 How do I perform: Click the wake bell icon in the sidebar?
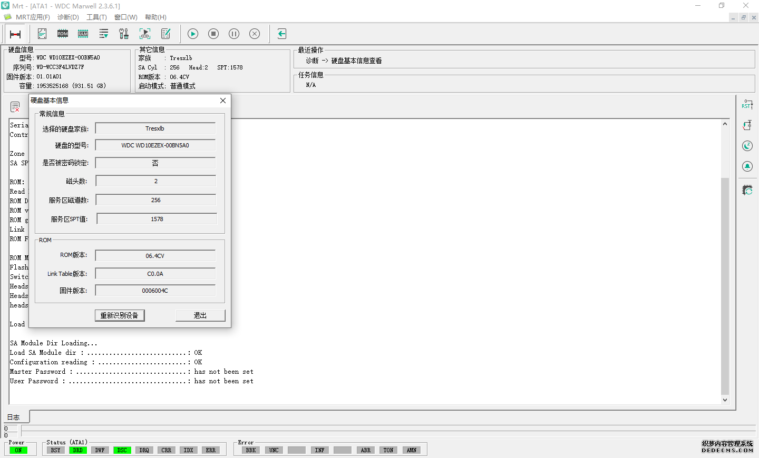(747, 166)
